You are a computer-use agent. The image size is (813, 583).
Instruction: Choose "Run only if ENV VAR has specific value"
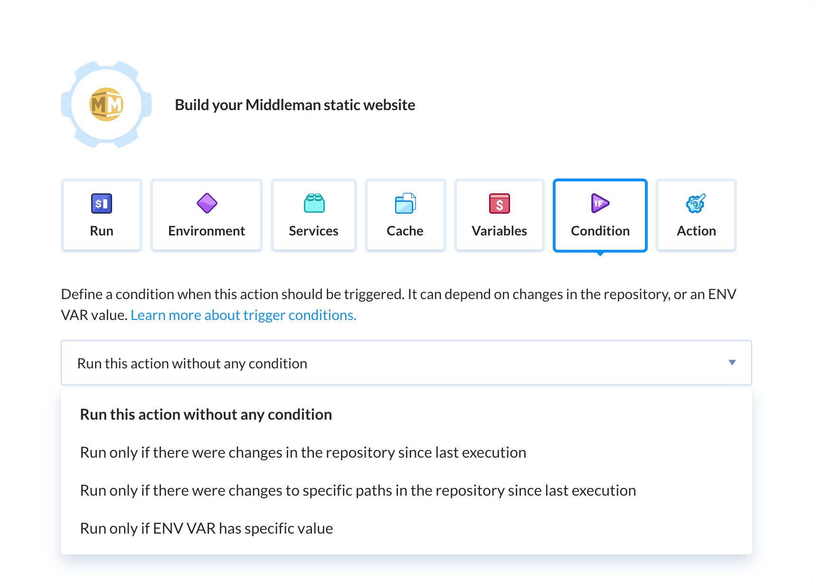tap(206, 528)
